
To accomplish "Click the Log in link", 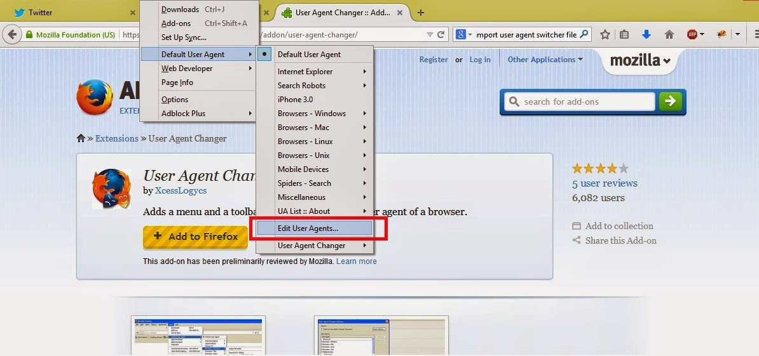I will 480,60.
